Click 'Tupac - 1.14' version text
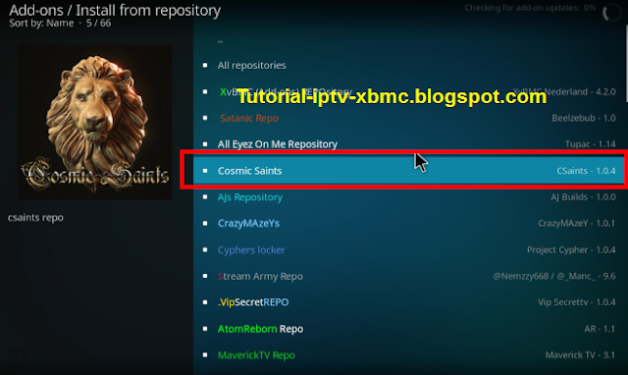628x375 pixels. pos(591,144)
